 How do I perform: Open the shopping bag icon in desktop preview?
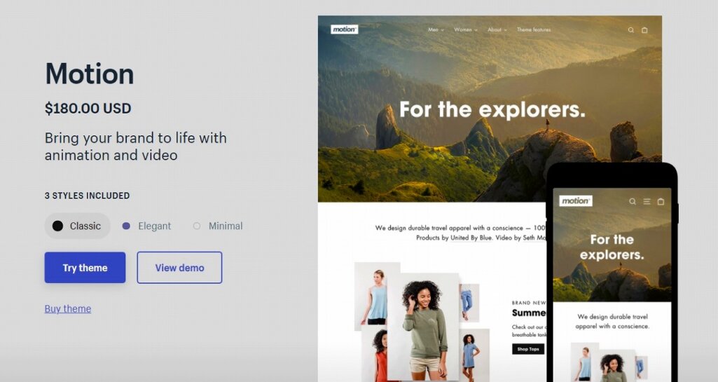tap(644, 30)
